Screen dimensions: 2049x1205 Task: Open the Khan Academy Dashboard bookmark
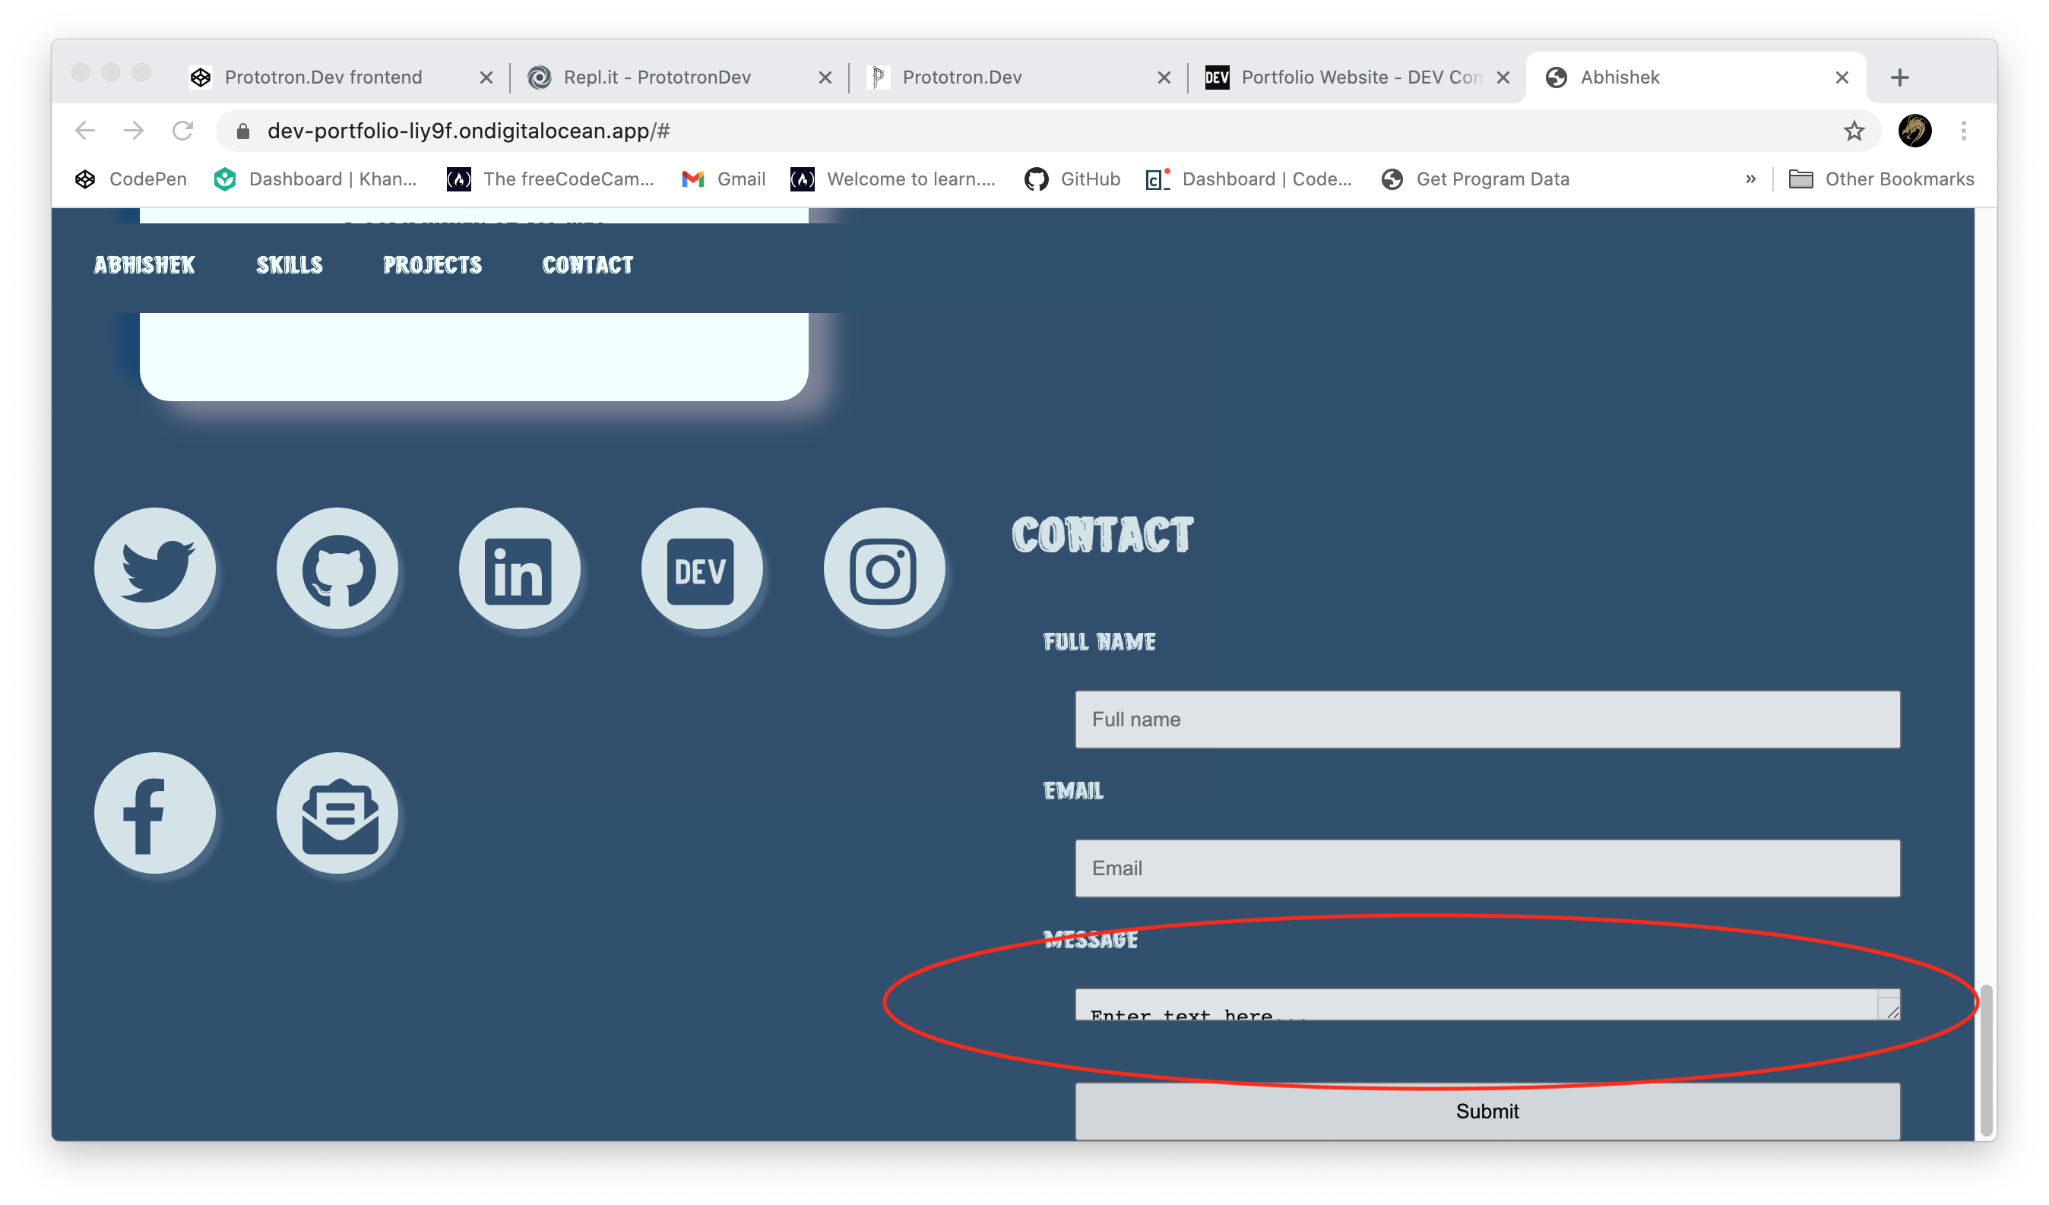315,179
